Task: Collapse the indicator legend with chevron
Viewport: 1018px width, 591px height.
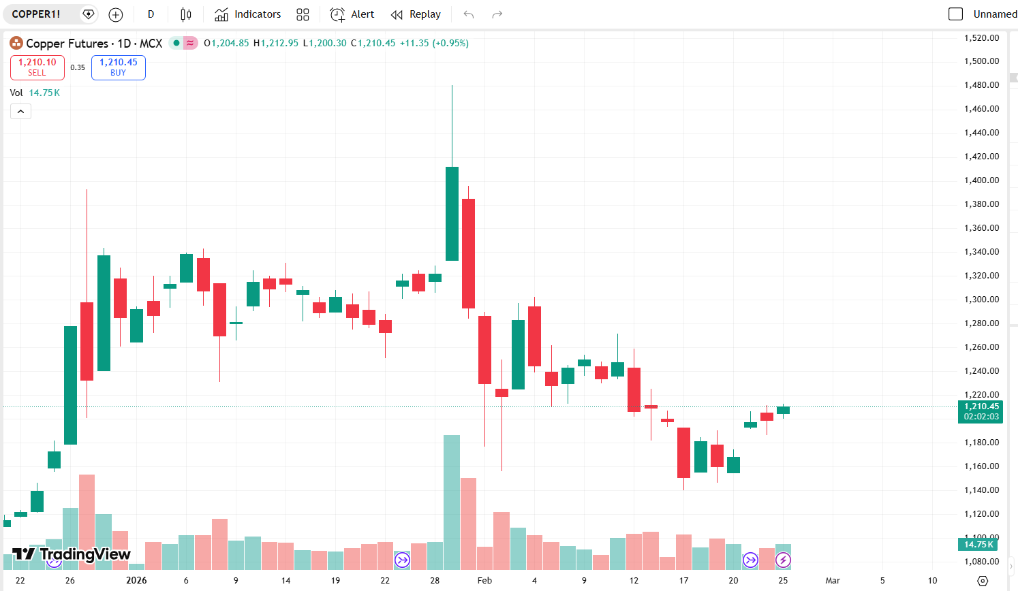Action: (x=20, y=112)
